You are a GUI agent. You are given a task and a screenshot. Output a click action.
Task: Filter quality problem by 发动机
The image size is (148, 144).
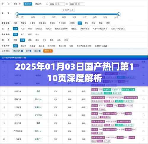tap(23, 46)
